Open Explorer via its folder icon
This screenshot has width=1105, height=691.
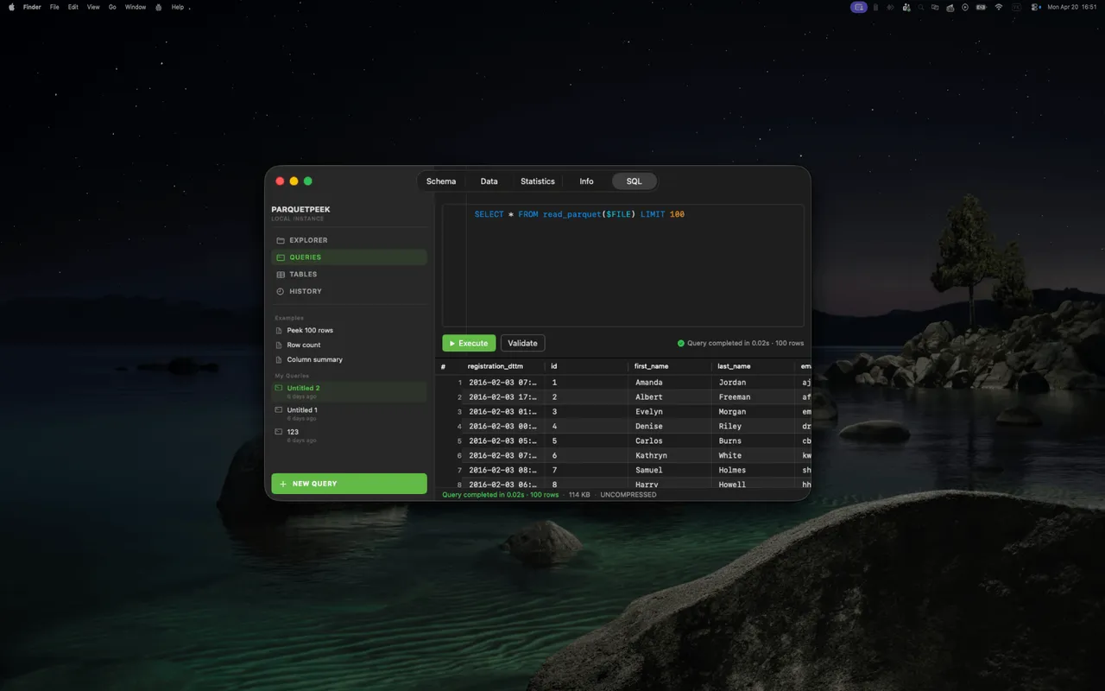(x=280, y=240)
